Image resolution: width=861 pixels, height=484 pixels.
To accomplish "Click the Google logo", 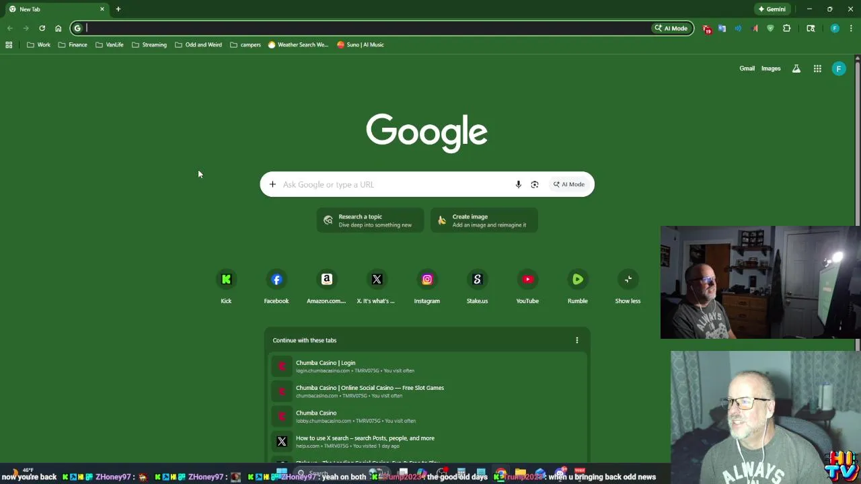I will click(x=426, y=132).
